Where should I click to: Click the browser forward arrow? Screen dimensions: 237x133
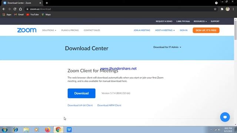pos(9,9)
